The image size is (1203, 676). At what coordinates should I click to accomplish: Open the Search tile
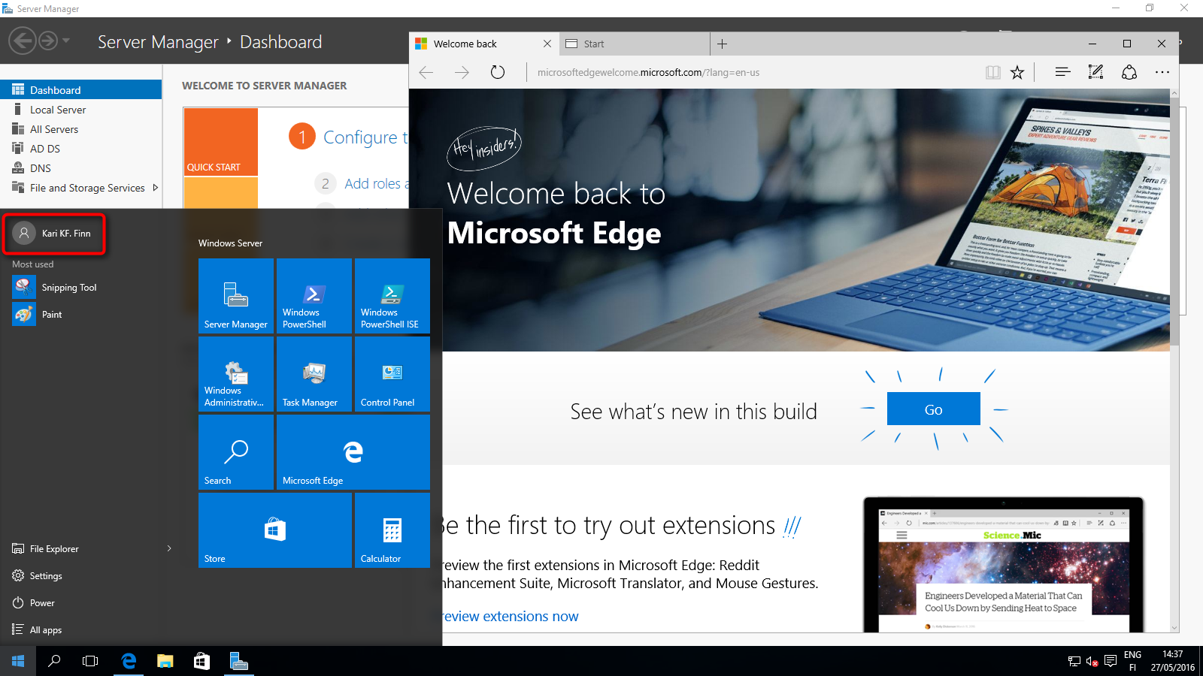236,452
